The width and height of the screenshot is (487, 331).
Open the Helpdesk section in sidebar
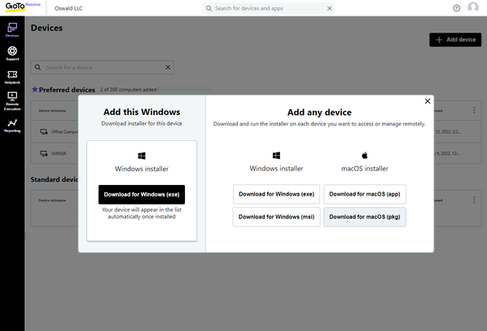pyautogui.click(x=12, y=77)
